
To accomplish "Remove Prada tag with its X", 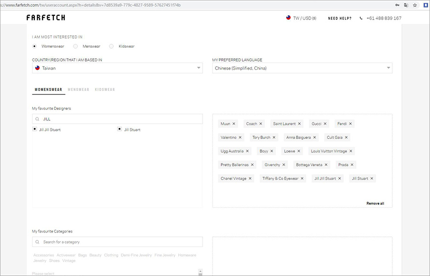I will 352,165.
